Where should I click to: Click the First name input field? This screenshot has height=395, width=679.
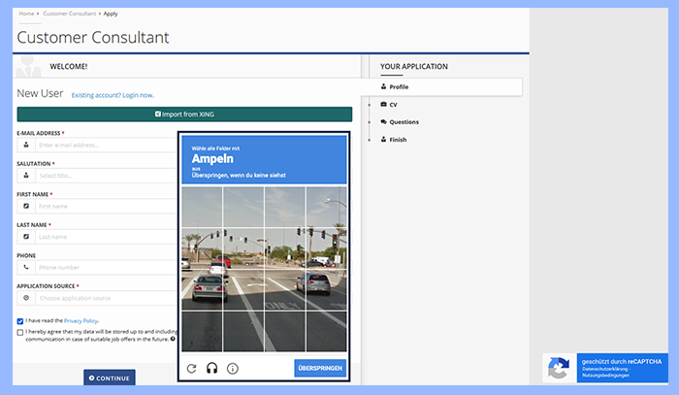(x=106, y=206)
